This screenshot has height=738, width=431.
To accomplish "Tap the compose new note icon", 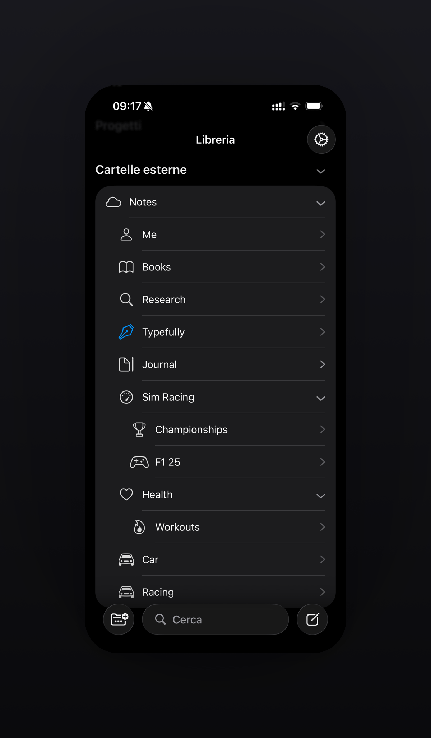I will pyautogui.click(x=312, y=619).
